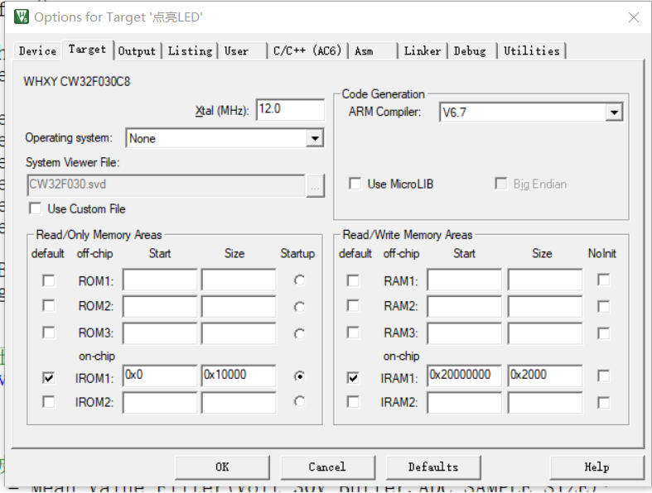Check the RAM1 default checkbox
The height and width of the screenshot is (493, 652).
click(x=353, y=280)
